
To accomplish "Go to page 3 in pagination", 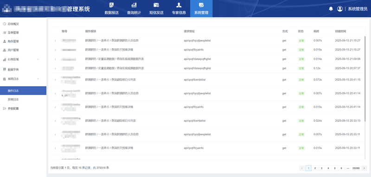I will (x=321, y=168).
